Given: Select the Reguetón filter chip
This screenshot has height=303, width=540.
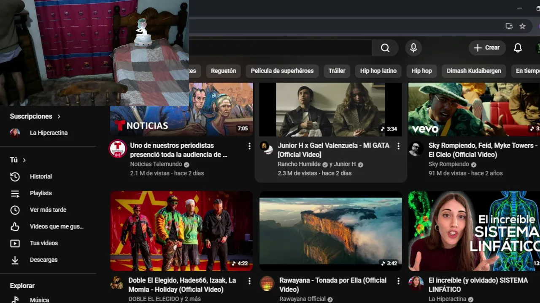Looking at the screenshot, I should [x=223, y=71].
